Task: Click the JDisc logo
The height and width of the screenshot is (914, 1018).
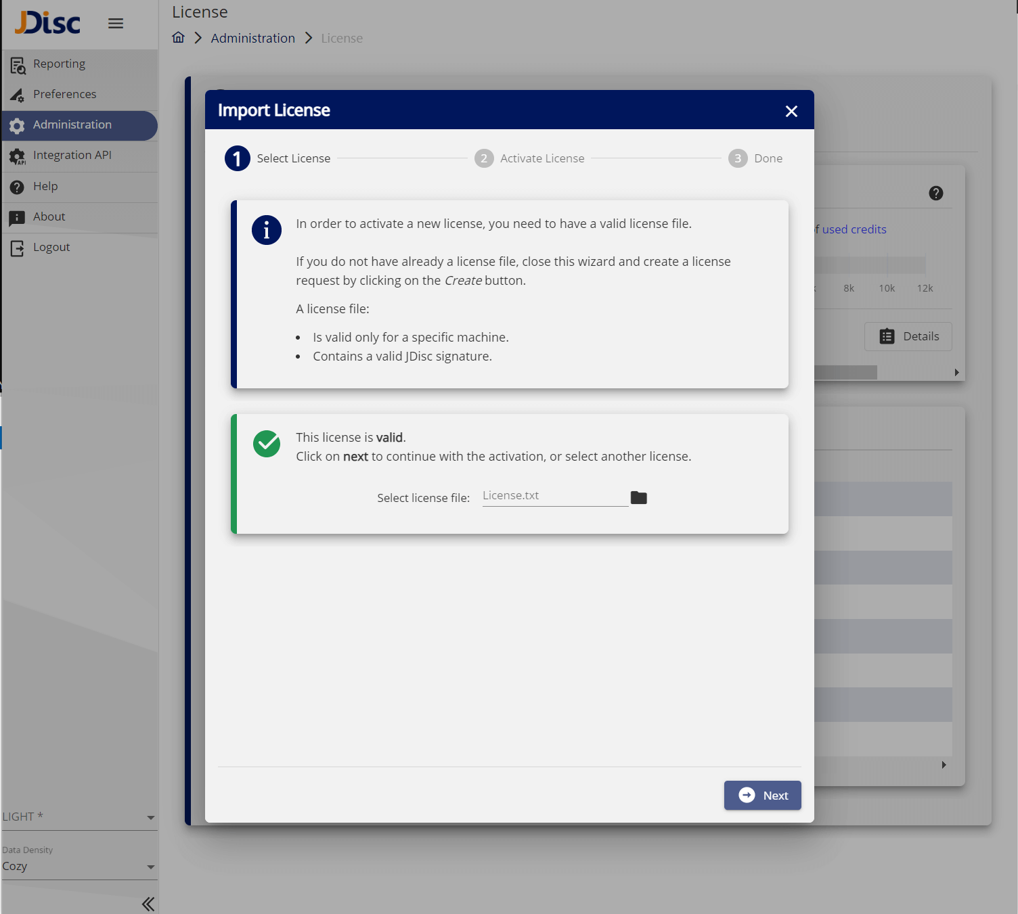Action: tap(48, 23)
